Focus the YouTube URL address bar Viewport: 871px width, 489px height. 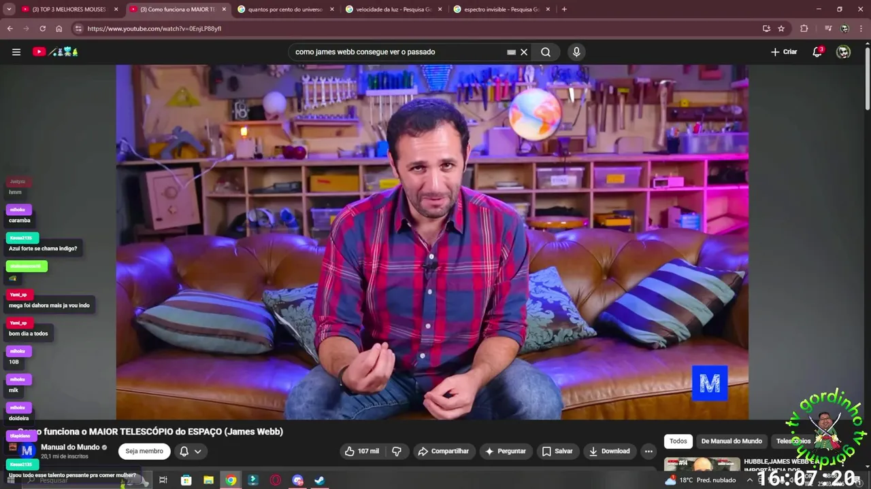pyautogui.click(x=408, y=29)
